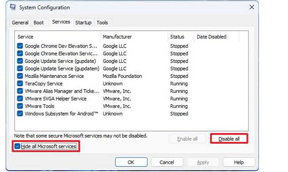288x172 pixels.
Task: Click the System Configuration title bar icon
Action: click(x=13, y=7)
